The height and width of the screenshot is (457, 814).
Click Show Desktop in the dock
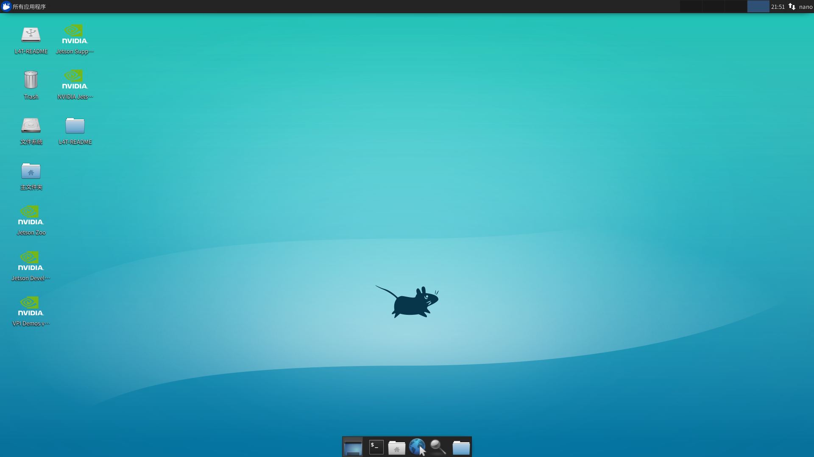click(353, 447)
